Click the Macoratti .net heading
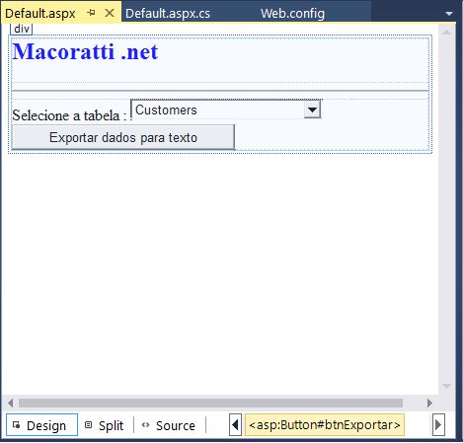Screen dimensions: 463x443 pyautogui.click(x=85, y=51)
